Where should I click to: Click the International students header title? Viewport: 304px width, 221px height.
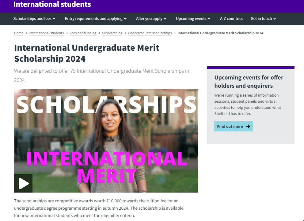52,4
